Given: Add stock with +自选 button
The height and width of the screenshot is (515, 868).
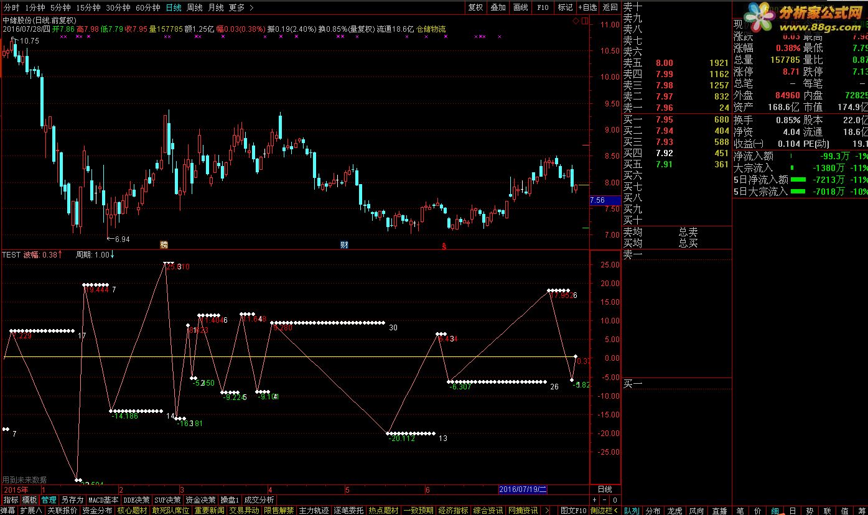Looking at the screenshot, I should point(587,7).
